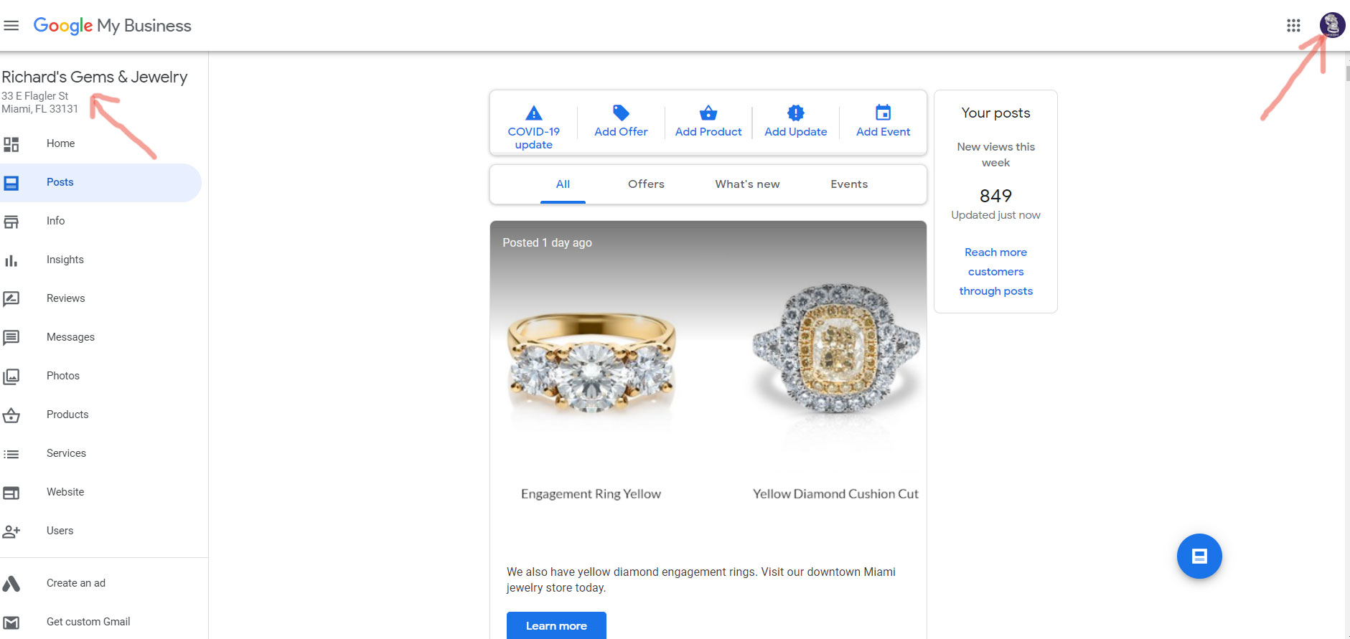Click the Miami, FL 33131 address line
The width and height of the screenshot is (1350, 639).
pos(39,109)
